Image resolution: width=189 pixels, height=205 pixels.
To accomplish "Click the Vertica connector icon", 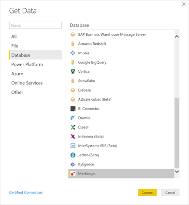I will 73,71.
